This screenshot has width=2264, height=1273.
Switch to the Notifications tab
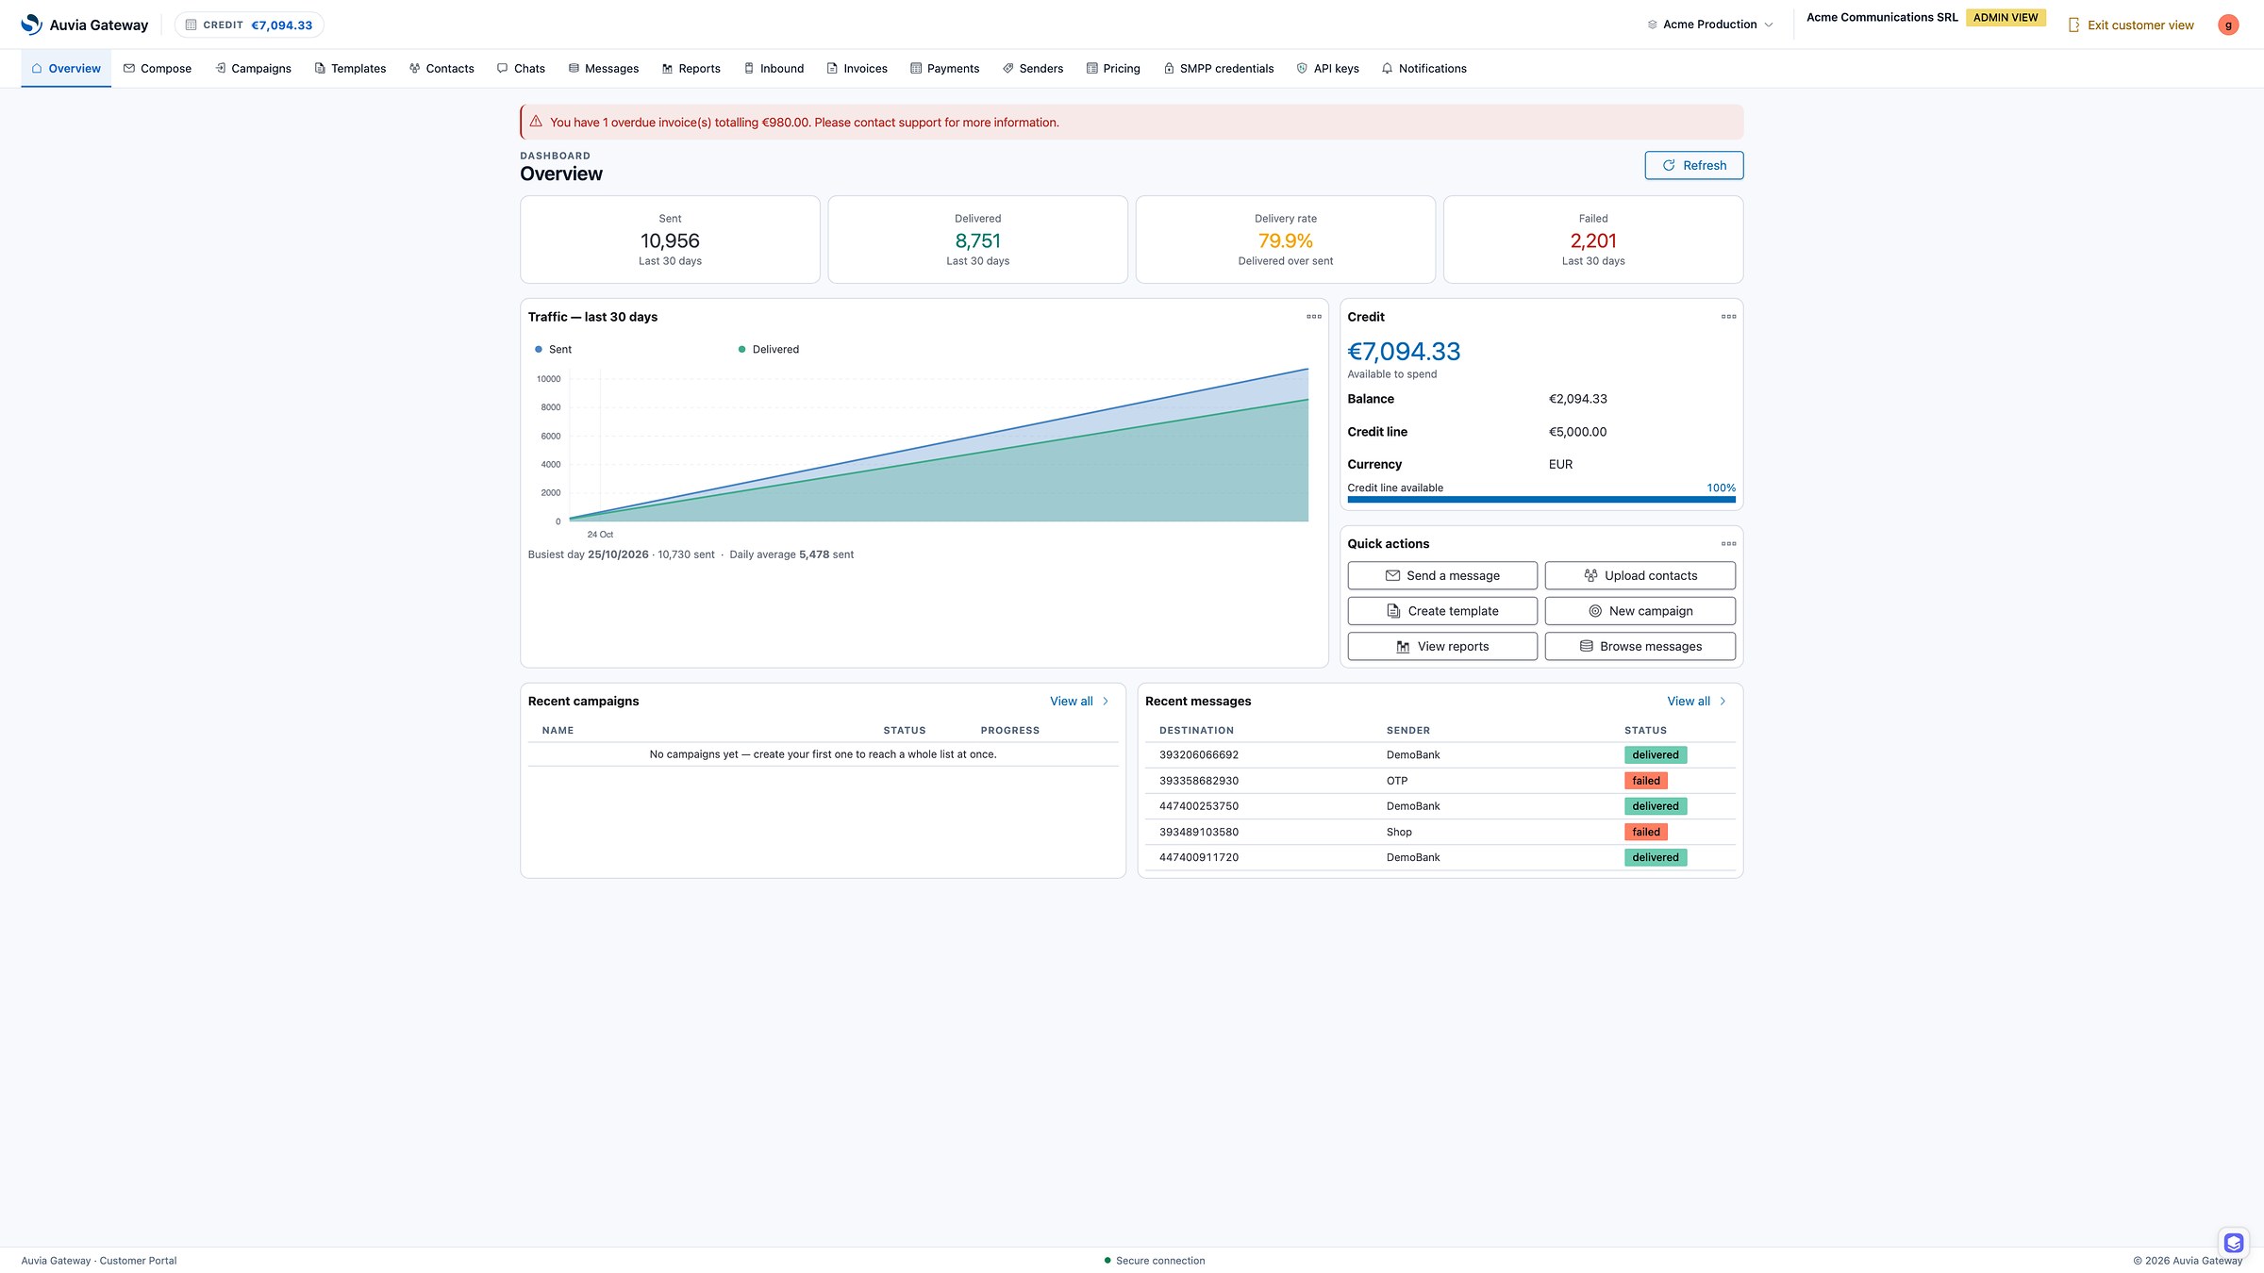click(1424, 68)
